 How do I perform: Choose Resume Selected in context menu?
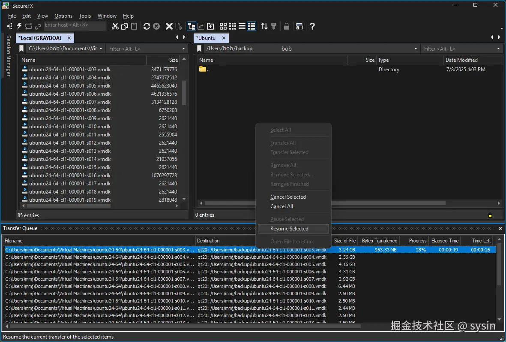[289, 229]
